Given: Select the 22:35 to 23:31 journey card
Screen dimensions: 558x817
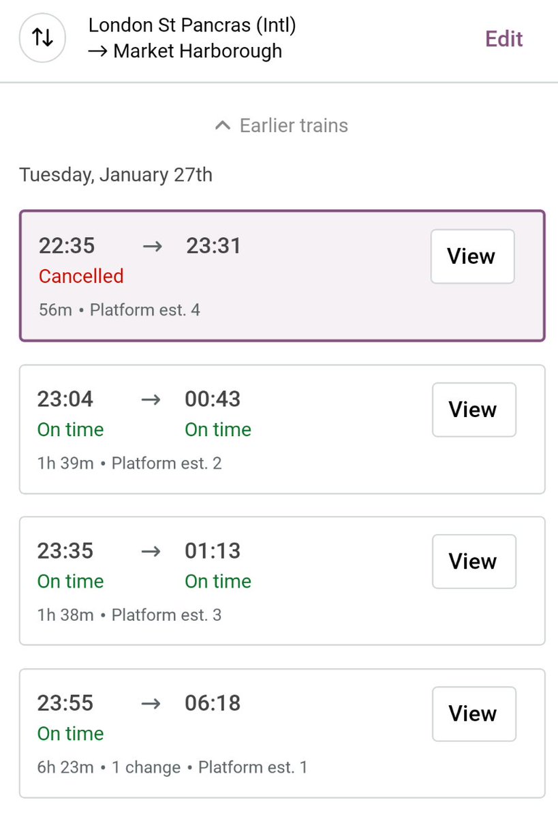Looking at the screenshot, I should (282, 276).
